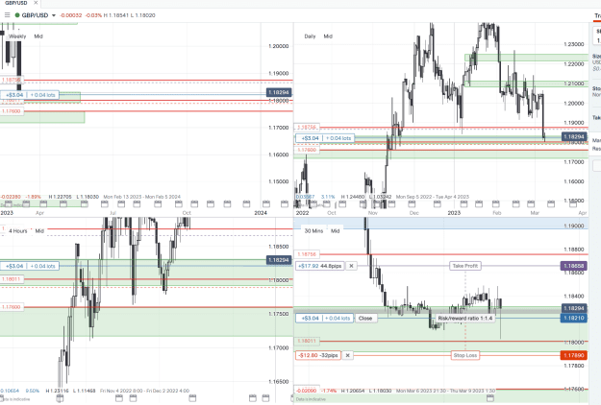601x405 pixels.
Task: Click the 1.16500 axis label on 4 Hours chart
Action: tap(279, 382)
